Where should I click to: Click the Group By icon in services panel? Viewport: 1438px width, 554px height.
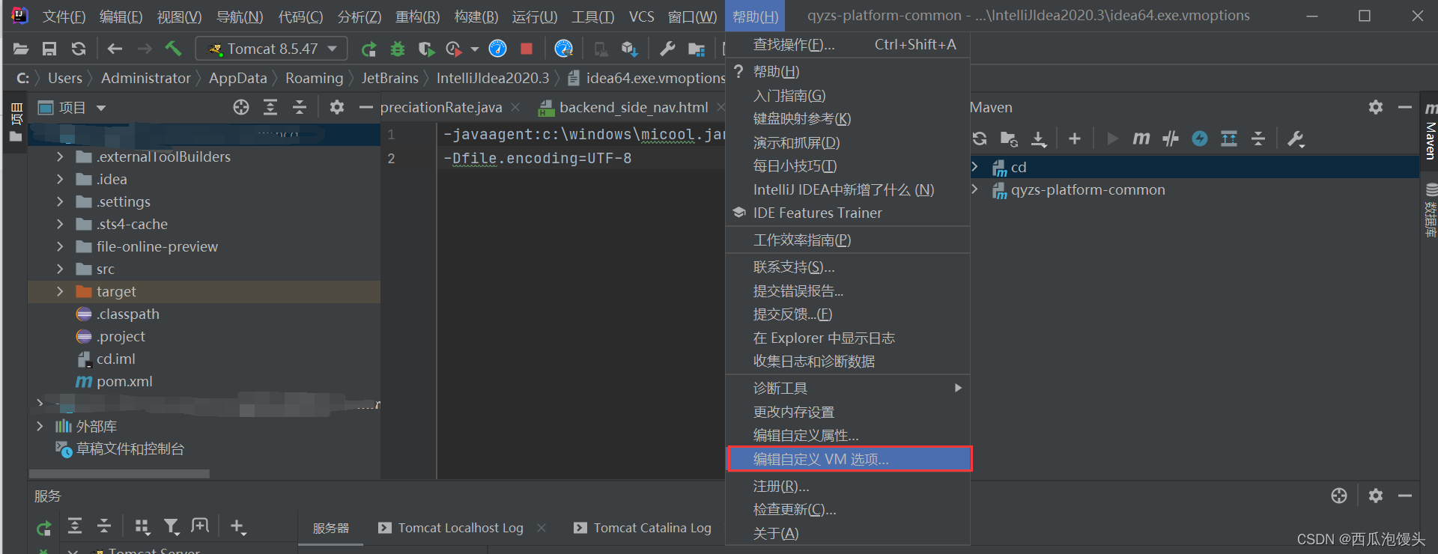(142, 527)
